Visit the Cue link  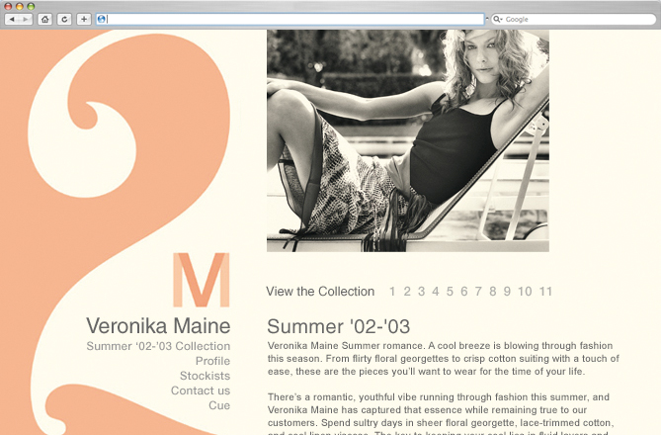(x=219, y=405)
